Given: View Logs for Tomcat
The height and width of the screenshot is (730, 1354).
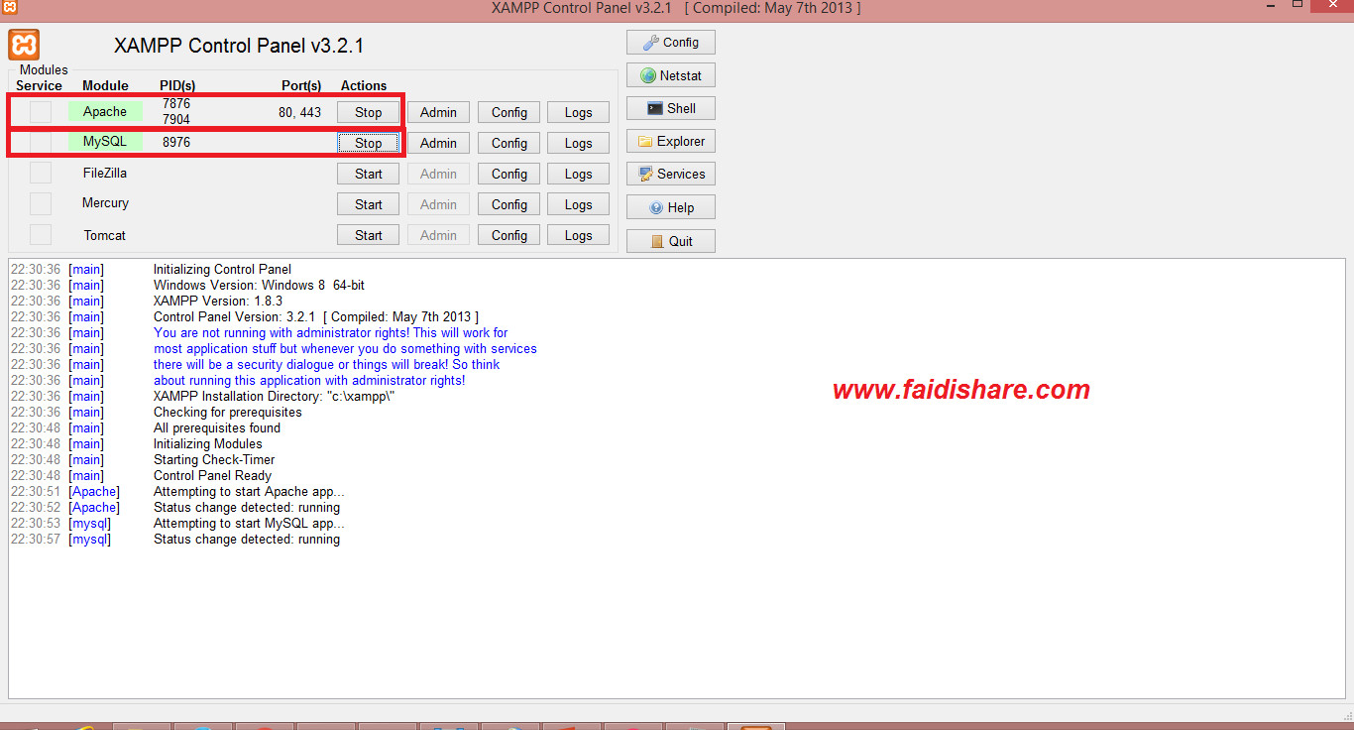Looking at the screenshot, I should point(579,235).
